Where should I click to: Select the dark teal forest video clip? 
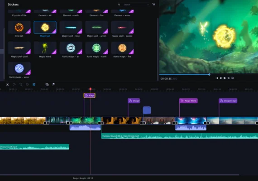(57, 120)
